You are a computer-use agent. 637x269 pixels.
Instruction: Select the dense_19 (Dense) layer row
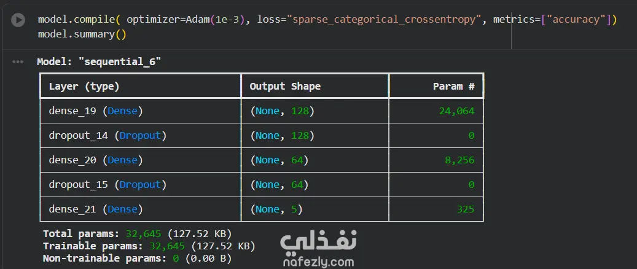click(262, 111)
